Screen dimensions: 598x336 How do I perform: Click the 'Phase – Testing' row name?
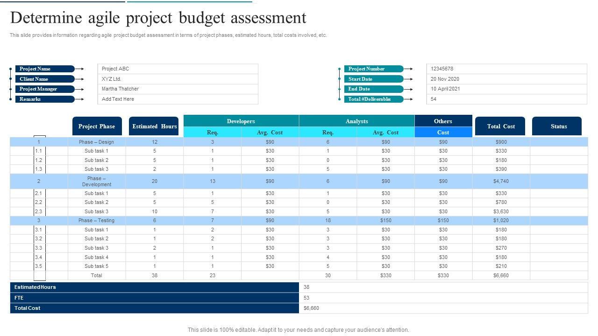pos(97,220)
